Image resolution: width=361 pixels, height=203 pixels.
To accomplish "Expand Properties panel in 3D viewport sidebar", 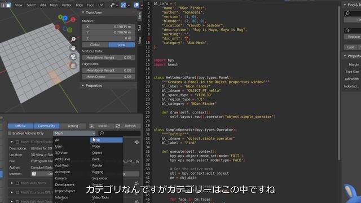I will [x=83, y=86].
